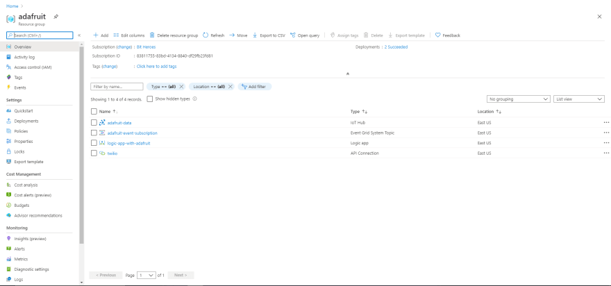Click the Diagnostic settings icon
Screen dimensions: 611x286
pyautogui.click(x=8, y=269)
